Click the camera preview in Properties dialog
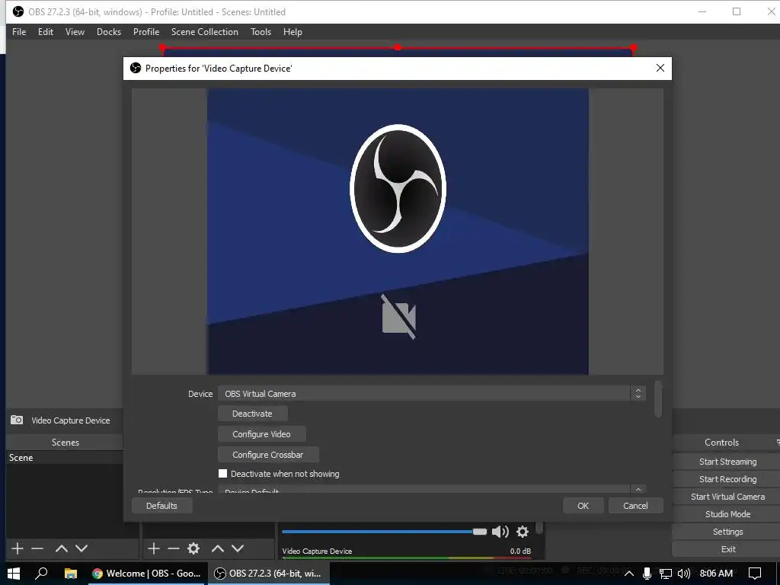The width and height of the screenshot is (780, 585). tap(398, 232)
